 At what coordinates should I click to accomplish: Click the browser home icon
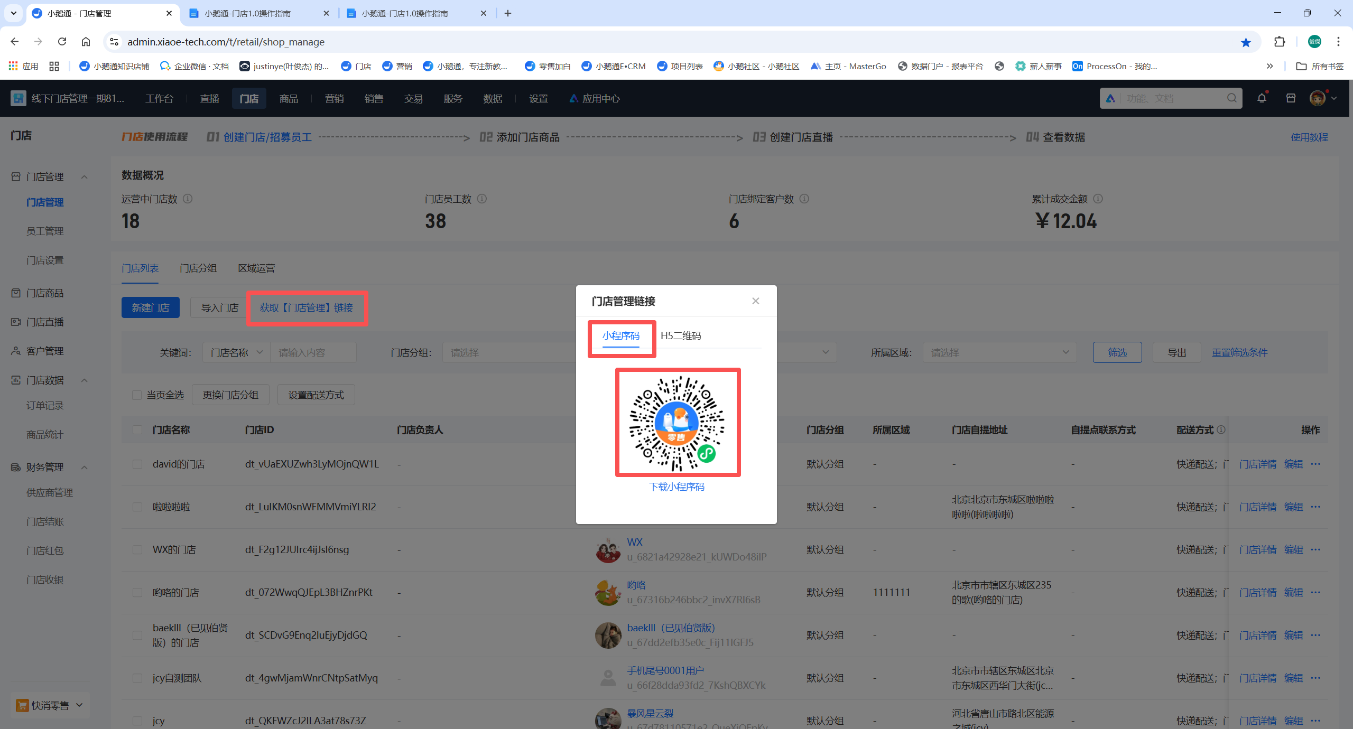(x=86, y=42)
